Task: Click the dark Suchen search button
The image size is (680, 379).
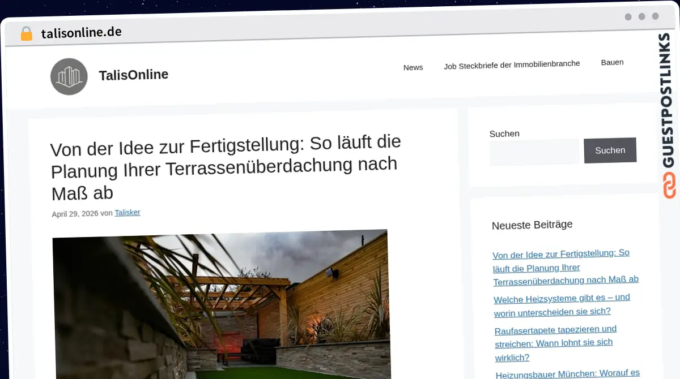Action: coord(610,150)
